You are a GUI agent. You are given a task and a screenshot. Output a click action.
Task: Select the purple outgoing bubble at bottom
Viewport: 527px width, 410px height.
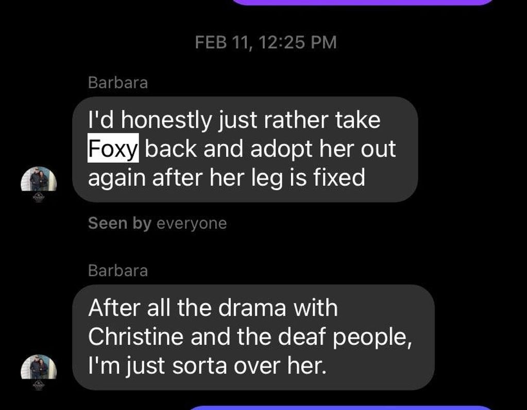[x=341, y=407]
